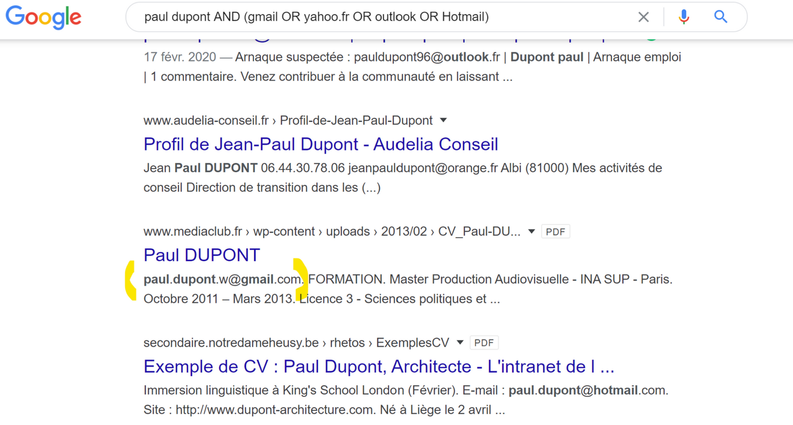Open Exemple de CV : Paul Dupont, Architecte result

[379, 366]
